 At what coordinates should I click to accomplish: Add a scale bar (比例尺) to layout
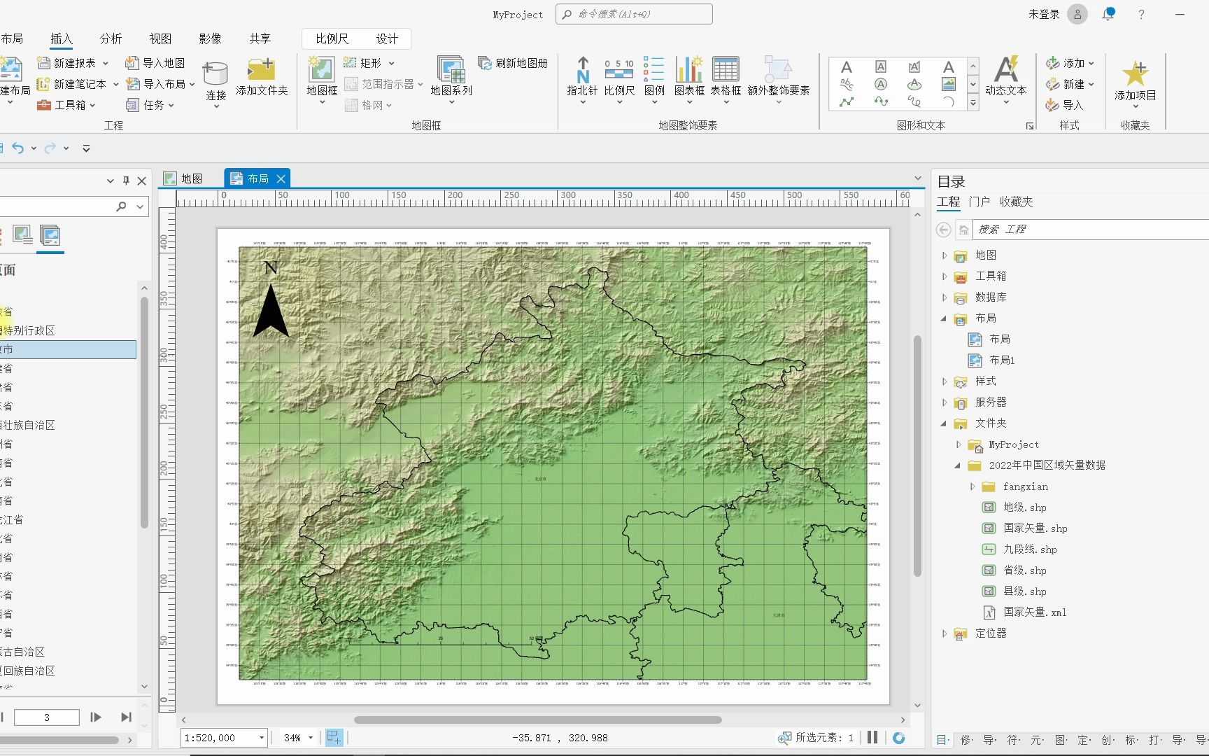point(618,78)
